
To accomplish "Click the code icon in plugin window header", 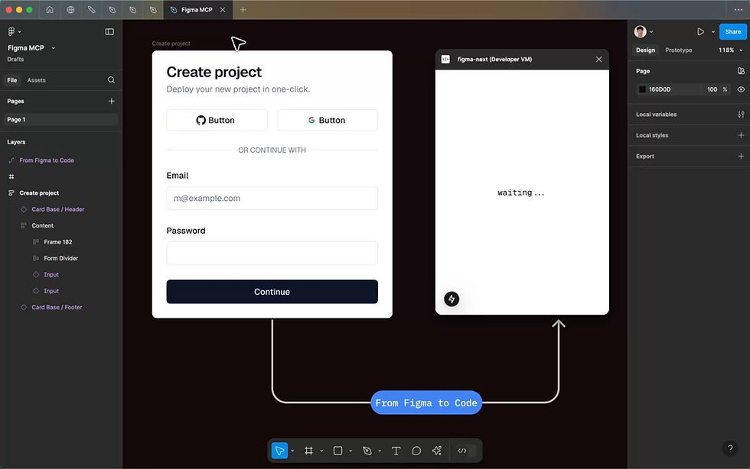I will tap(445, 60).
